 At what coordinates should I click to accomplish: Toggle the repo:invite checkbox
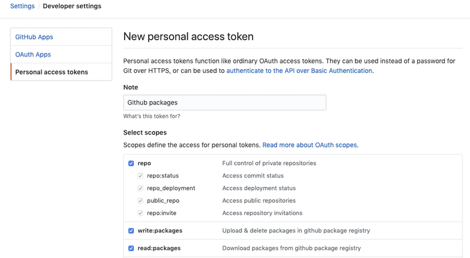tap(140, 213)
